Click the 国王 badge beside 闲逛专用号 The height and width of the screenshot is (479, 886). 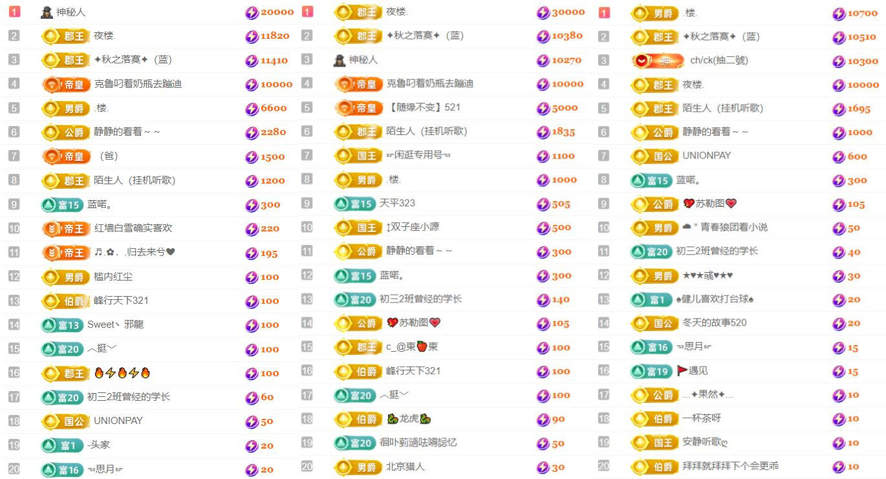[x=358, y=156]
